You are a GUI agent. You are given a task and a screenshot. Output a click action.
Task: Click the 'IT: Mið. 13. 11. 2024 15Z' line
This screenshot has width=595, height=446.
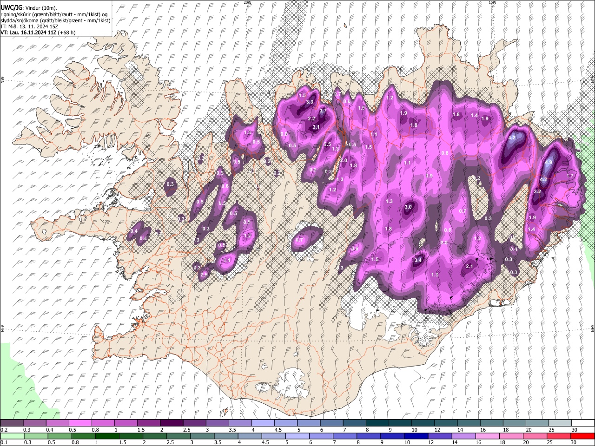30,26
